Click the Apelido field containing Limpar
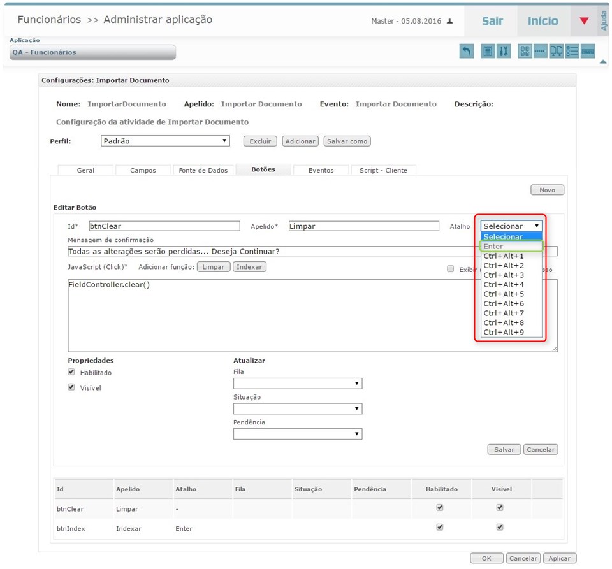The image size is (612, 569). [363, 226]
